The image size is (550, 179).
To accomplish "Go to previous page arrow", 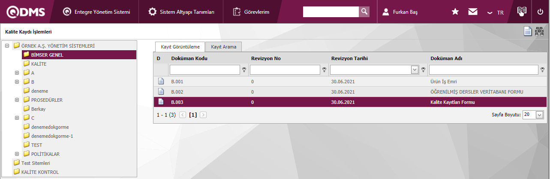I will pos(183,115).
